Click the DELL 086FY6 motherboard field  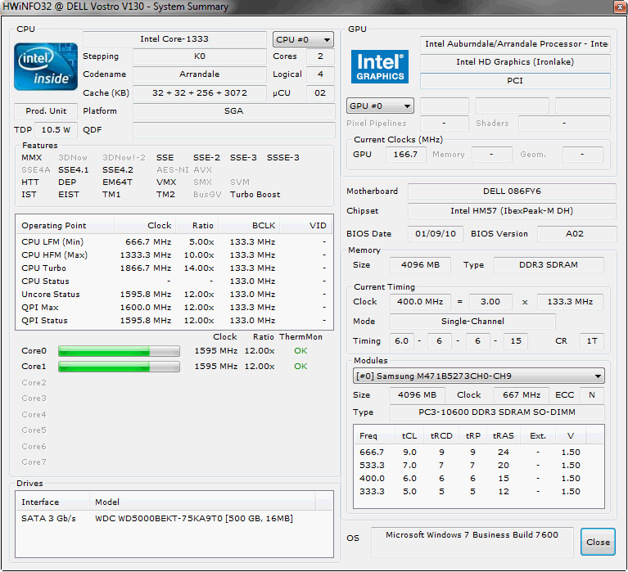(x=512, y=191)
